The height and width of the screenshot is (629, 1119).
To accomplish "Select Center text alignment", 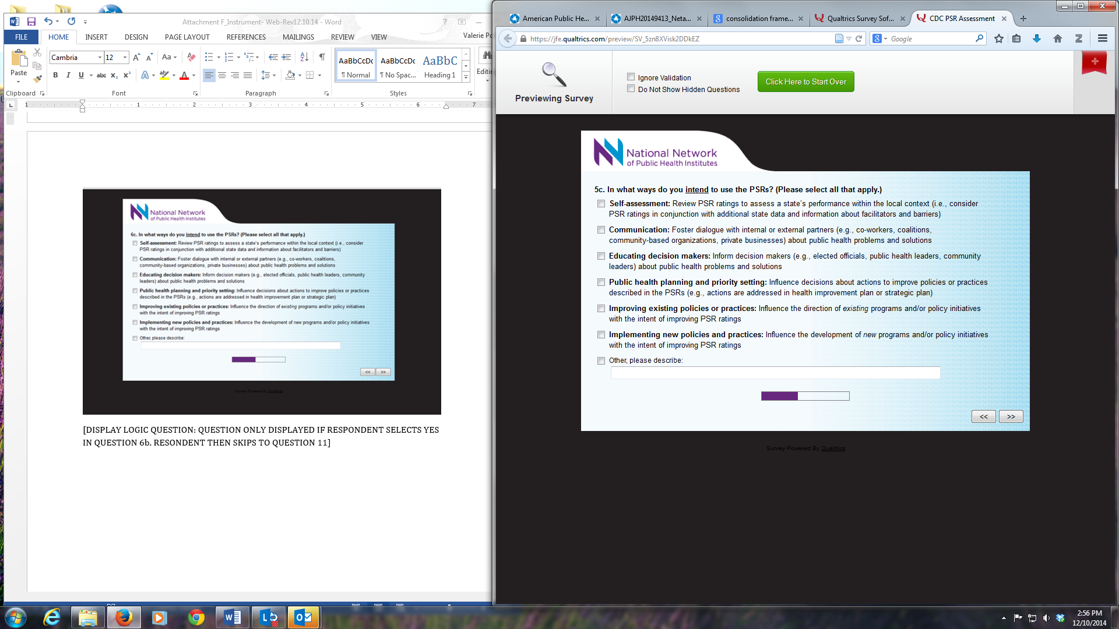I will coord(222,75).
